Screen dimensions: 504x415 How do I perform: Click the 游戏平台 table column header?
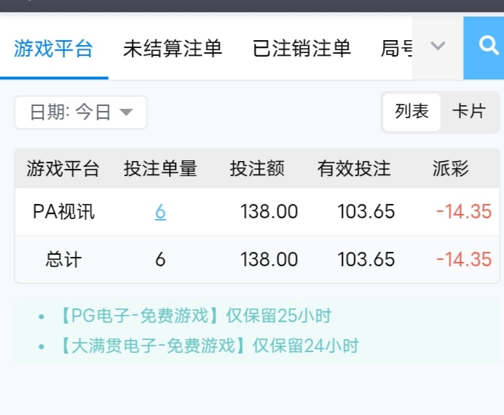click(x=63, y=169)
